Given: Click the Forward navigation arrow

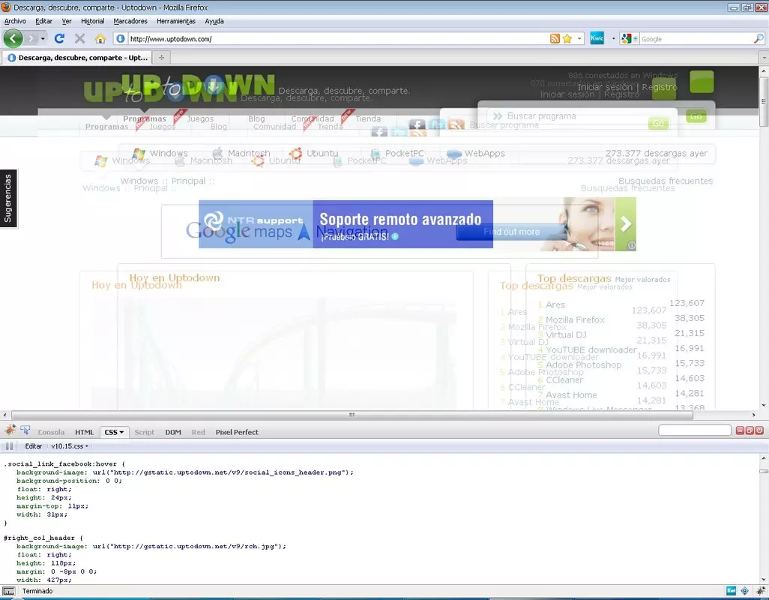Looking at the screenshot, I should click(31, 38).
